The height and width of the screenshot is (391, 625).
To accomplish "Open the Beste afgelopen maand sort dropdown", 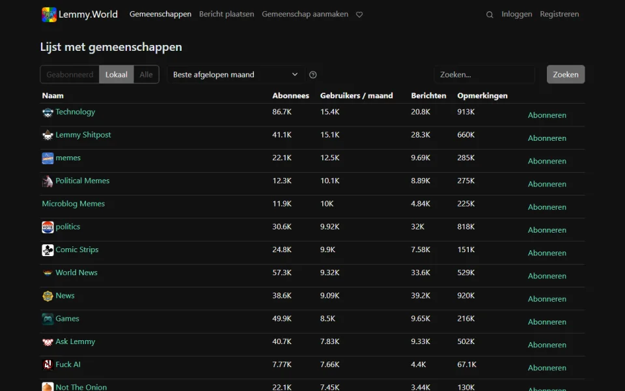I will (x=236, y=74).
